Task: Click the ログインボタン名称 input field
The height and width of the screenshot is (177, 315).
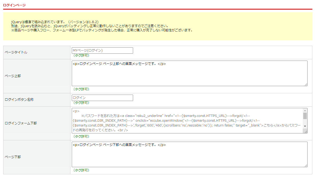Action: pos(102,98)
